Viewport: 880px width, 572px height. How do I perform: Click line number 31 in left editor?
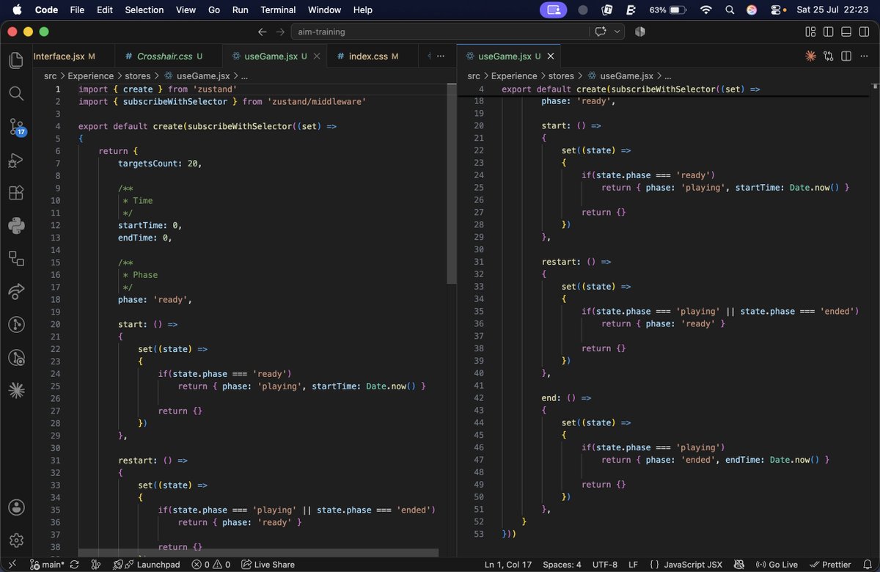[x=56, y=461]
